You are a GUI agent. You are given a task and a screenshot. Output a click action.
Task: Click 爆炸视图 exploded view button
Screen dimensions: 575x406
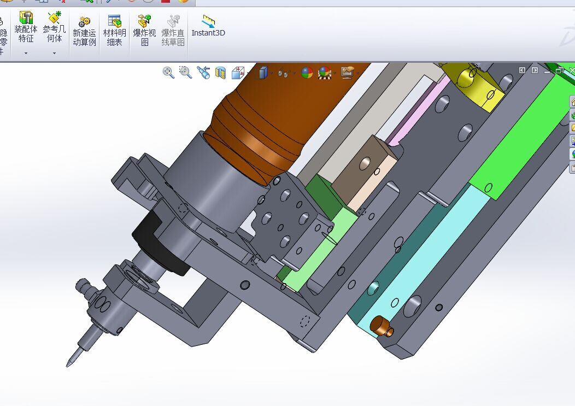[144, 30]
